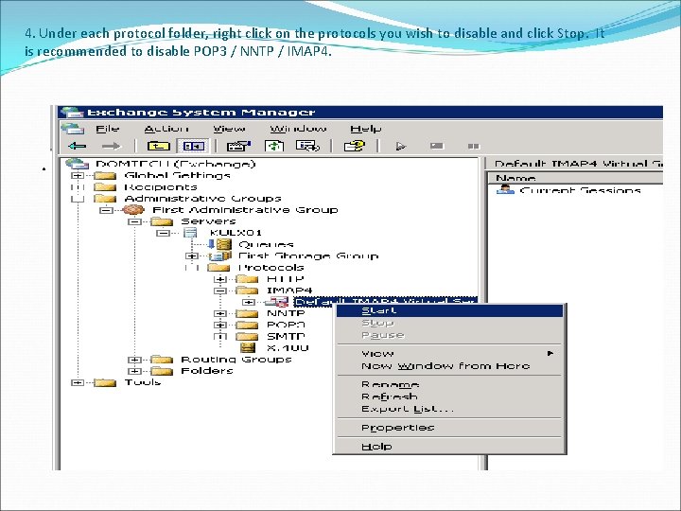Select Administrative Groups tree item

(202, 199)
